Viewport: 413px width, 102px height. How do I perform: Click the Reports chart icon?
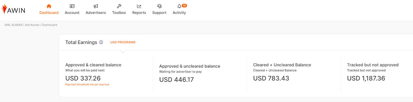[139, 6]
